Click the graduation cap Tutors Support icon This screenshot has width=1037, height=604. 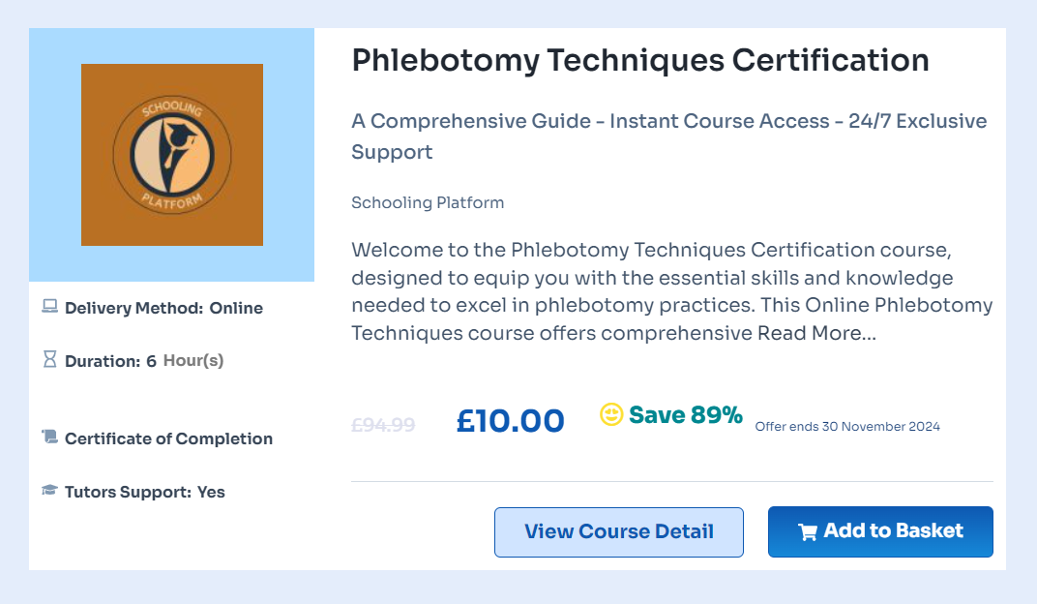(50, 491)
